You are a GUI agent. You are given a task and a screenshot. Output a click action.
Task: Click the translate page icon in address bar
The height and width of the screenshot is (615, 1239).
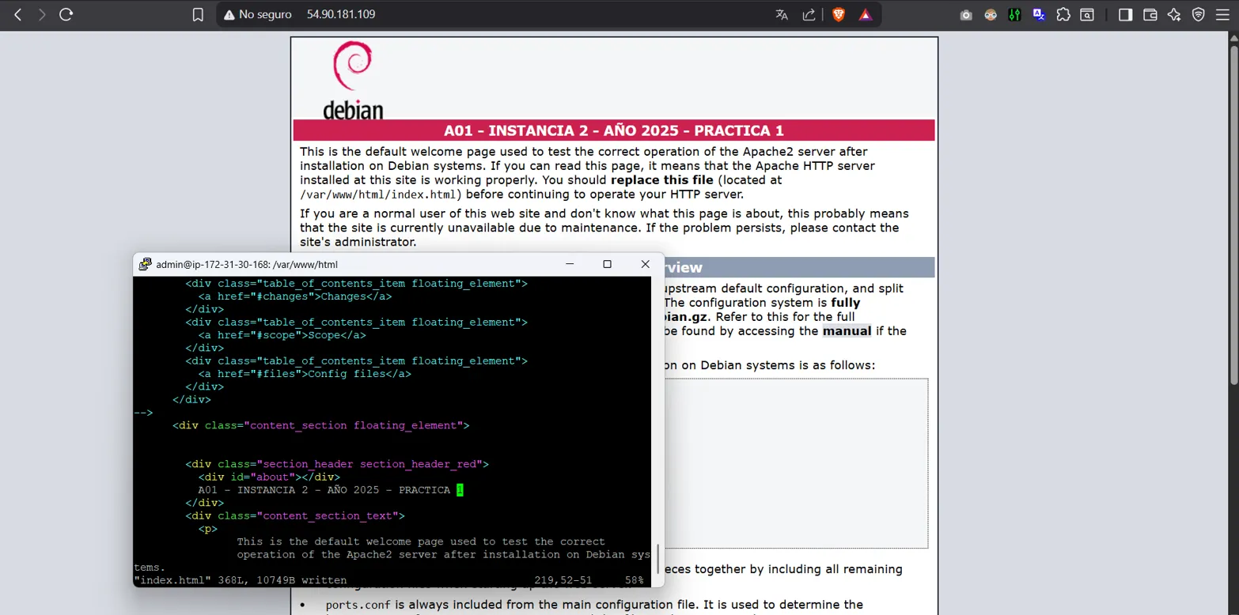tap(782, 15)
